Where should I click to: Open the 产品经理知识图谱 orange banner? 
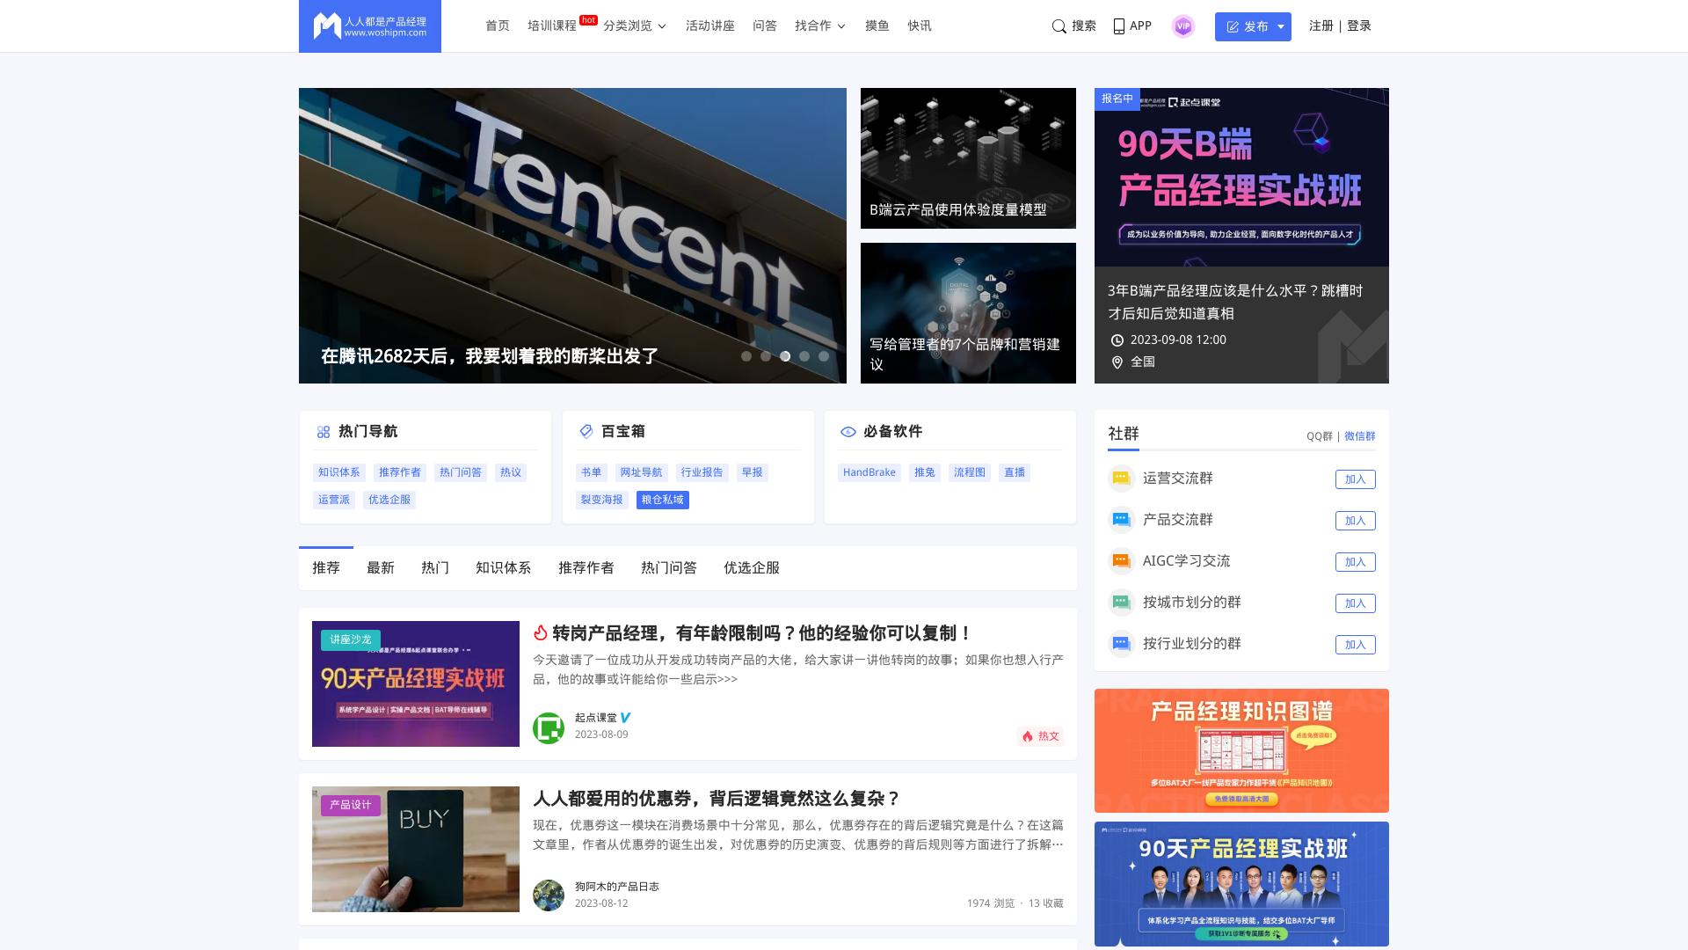point(1241,750)
